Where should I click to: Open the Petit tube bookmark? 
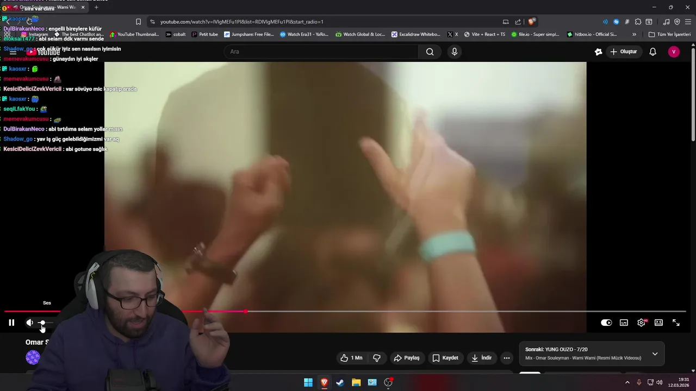tap(204, 34)
